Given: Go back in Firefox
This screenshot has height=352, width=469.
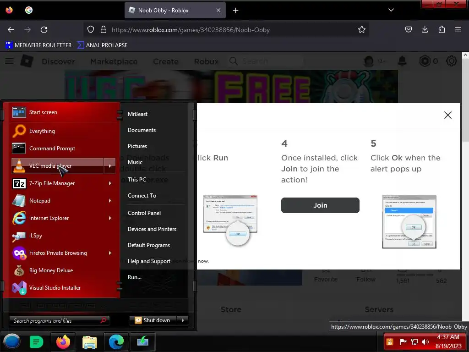Looking at the screenshot, I should (11, 30).
